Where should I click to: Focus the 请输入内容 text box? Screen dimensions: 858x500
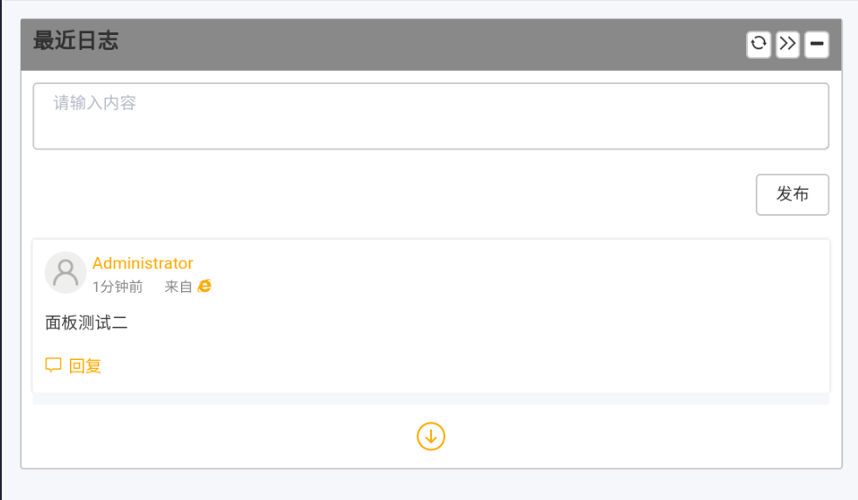pyautogui.click(x=430, y=116)
